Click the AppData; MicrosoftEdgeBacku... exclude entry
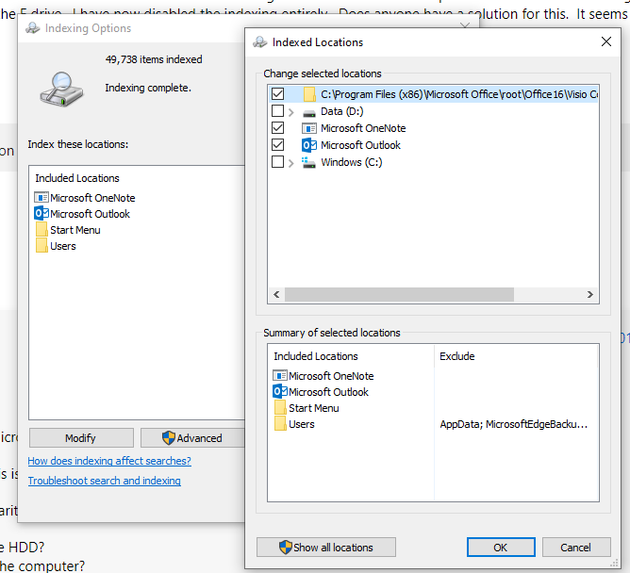The width and height of the screenshot is (630, 573). (x=513, y=424)
